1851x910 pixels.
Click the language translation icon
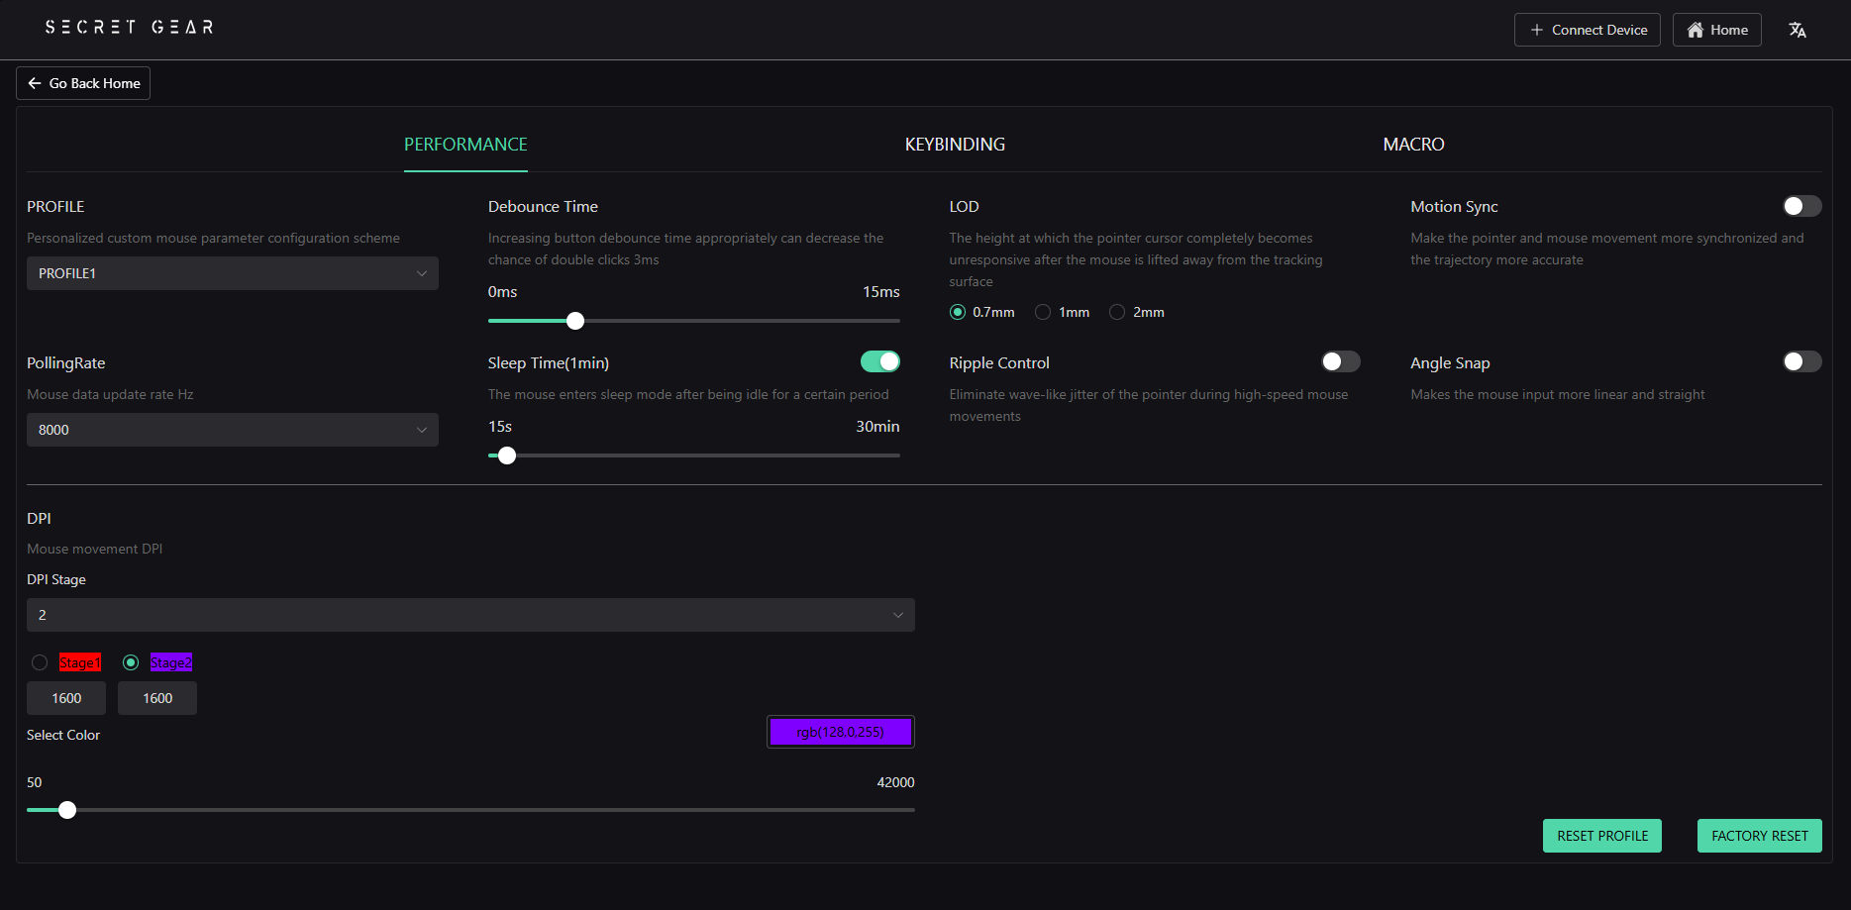point(1797,30)
